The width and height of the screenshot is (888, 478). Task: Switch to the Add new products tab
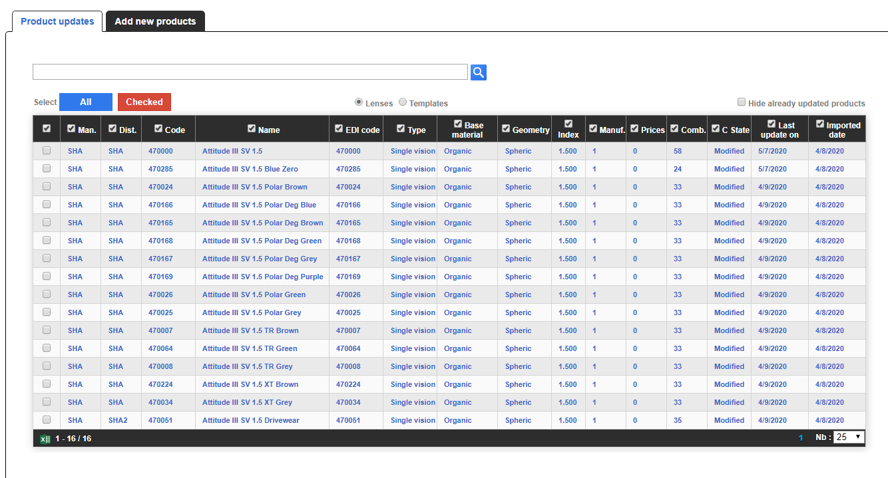tap(155, 21)
